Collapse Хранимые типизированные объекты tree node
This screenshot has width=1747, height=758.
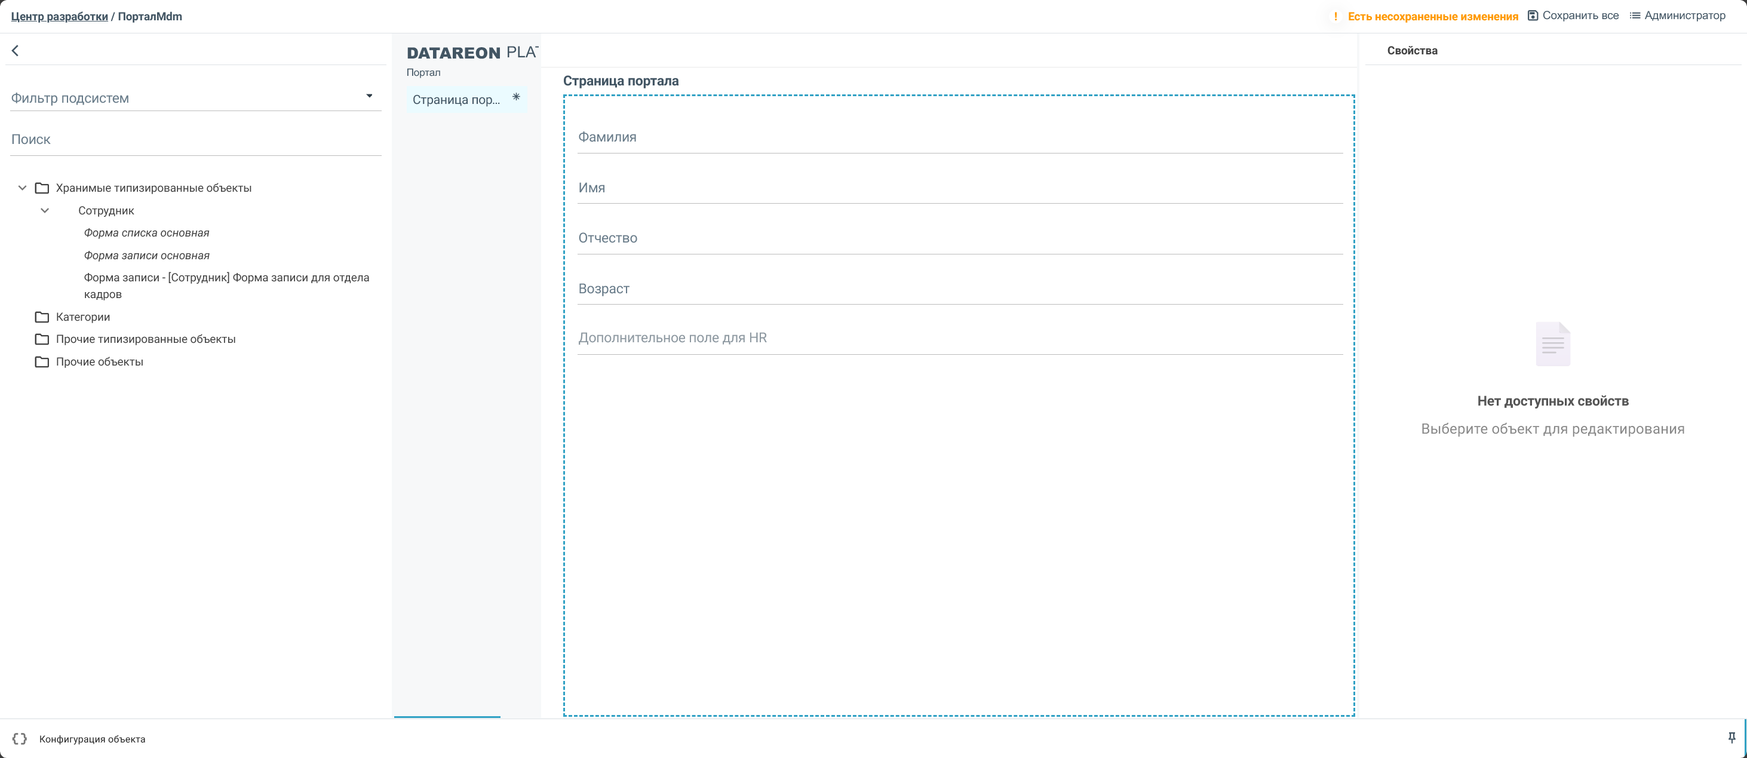pyautogui.click(x=22, y=188)
